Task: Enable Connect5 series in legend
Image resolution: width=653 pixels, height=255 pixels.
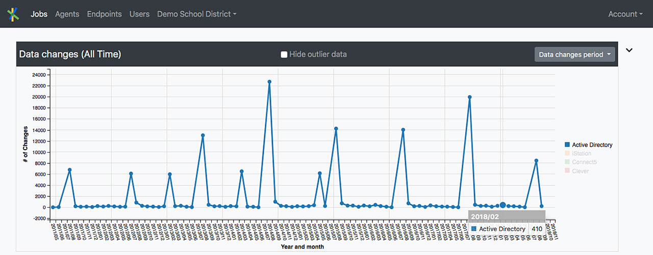Action: click(x=584, y=162)
